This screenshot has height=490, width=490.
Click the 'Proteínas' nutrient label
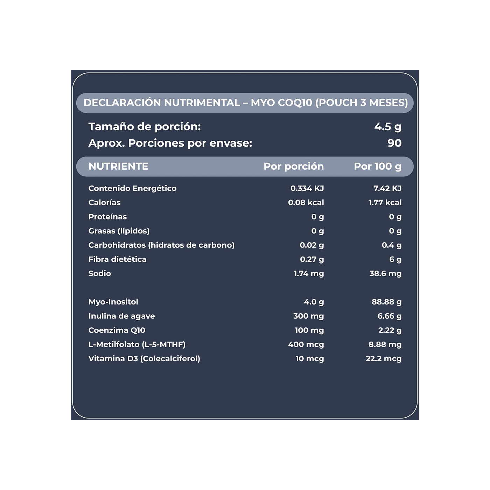tap(107, 217)
